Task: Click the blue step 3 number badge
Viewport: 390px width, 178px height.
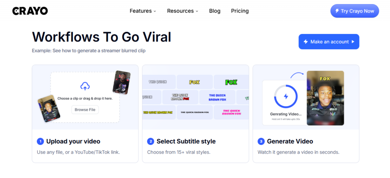Action: point(261,141)
